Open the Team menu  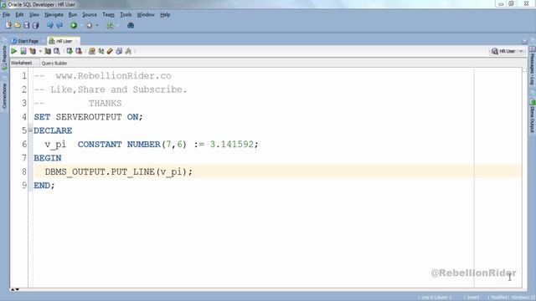[x=108, y=15]
